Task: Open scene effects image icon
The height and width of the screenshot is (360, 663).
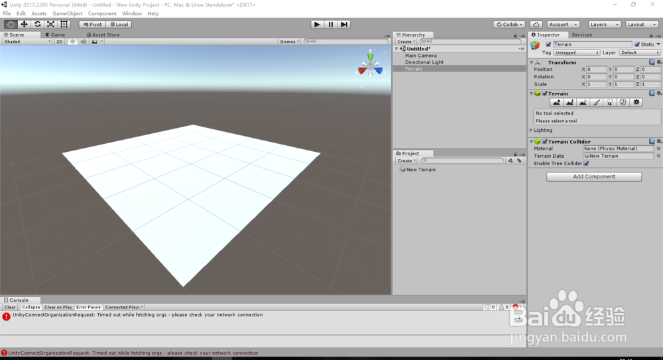Action: pyautogui.click(x=94, y=42)
